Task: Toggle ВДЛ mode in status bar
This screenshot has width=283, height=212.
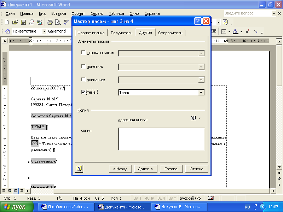Action: pos(161,198)
